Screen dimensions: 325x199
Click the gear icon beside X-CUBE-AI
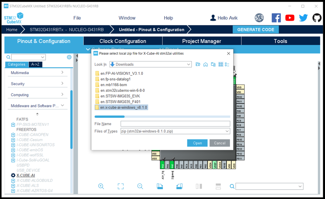13,175
